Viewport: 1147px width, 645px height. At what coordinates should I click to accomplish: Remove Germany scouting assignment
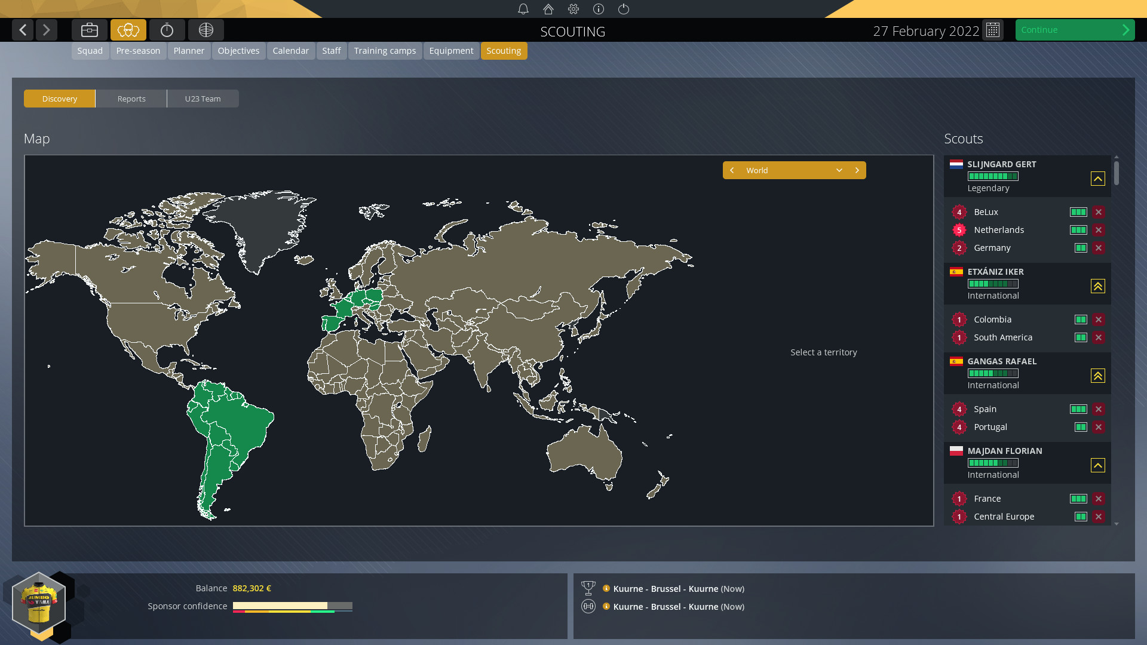pyautogui.click(x=1099, y=247)
